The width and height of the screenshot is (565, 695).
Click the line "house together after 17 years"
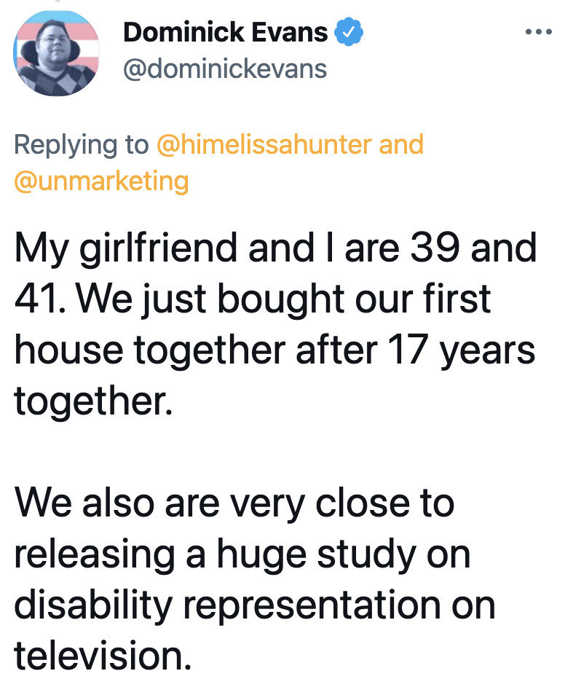click(274, 350)
